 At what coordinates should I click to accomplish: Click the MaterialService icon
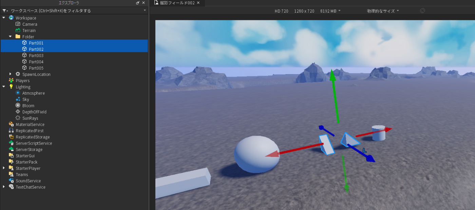point(11,124)
